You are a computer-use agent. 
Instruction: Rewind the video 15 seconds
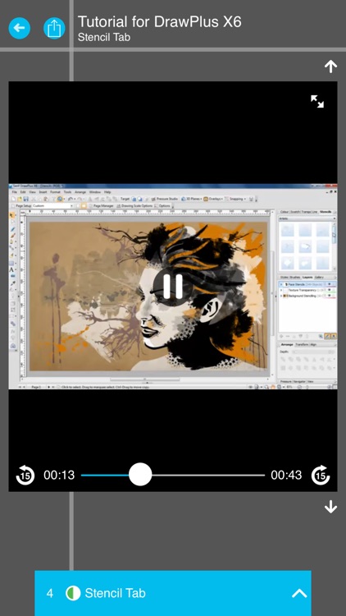25,475
